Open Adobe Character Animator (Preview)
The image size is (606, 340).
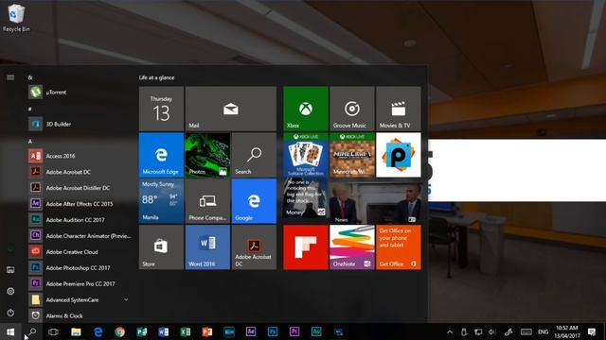(x=80, y=236)
